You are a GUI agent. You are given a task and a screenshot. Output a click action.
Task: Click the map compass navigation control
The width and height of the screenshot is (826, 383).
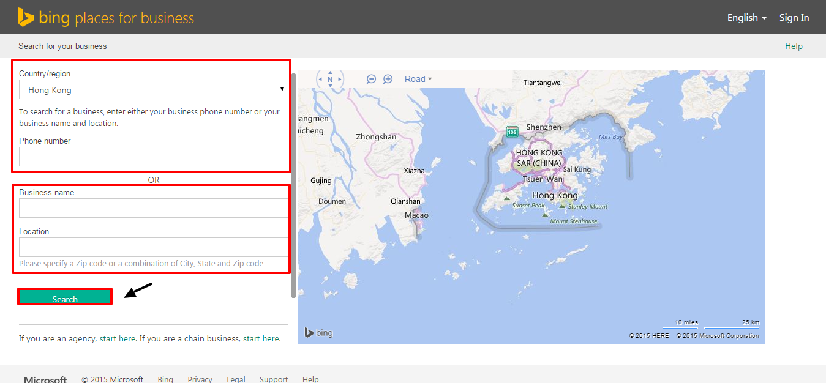330,79
